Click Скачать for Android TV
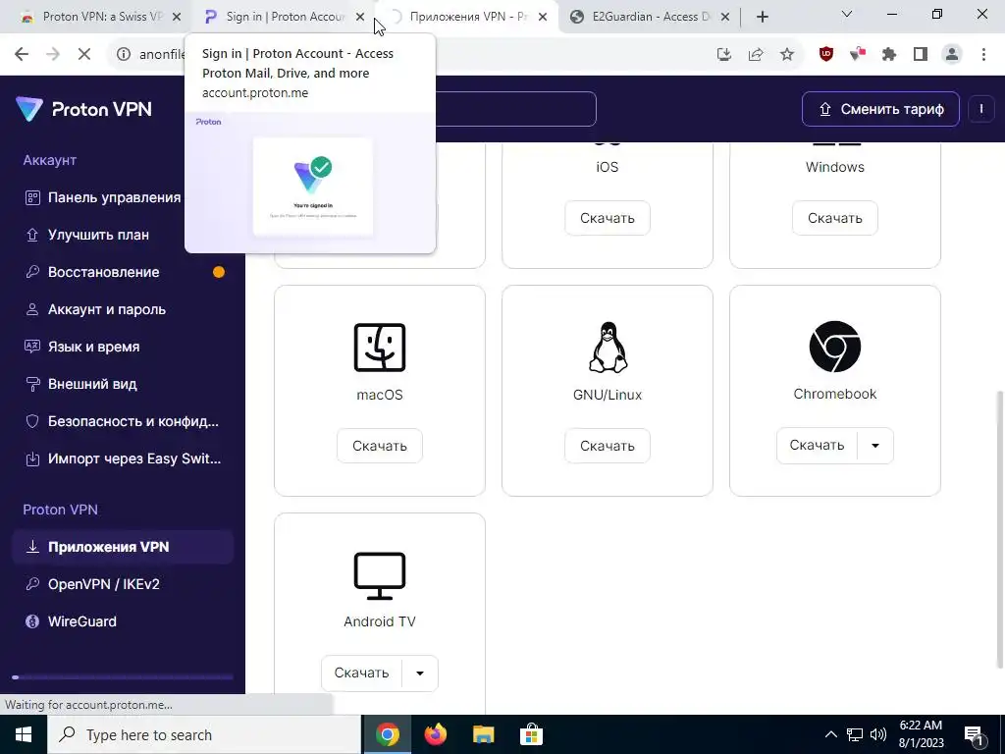 [361, 673]
